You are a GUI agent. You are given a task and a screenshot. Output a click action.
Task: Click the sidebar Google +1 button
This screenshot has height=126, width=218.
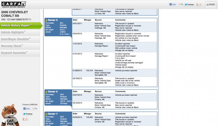[25, 119]
